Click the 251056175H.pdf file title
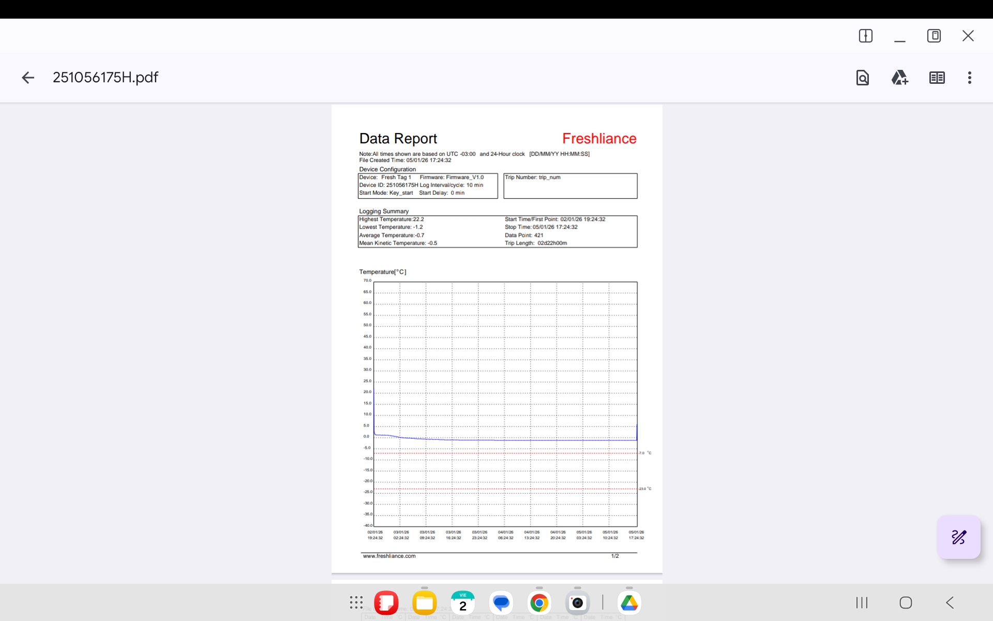The image size is (993, 621). pyautogui.click(x=106, y=78)
